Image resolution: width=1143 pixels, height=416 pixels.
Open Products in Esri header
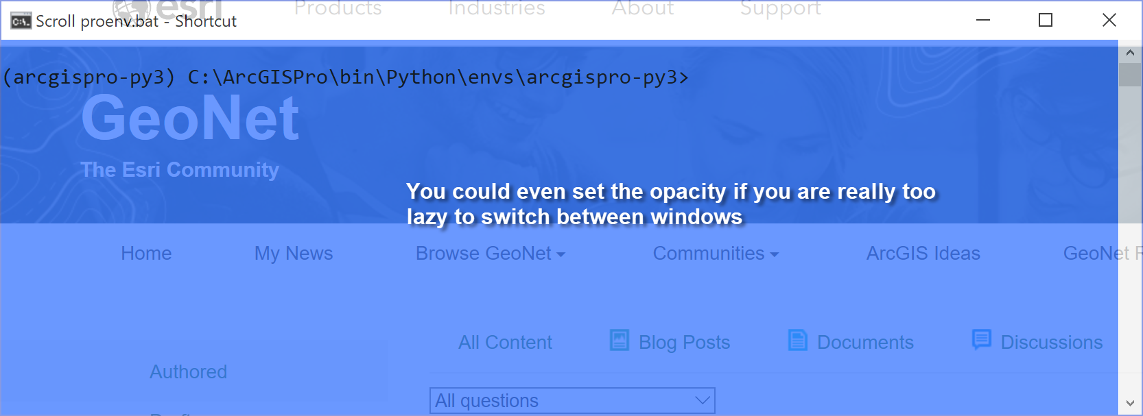tap(338, 8)
